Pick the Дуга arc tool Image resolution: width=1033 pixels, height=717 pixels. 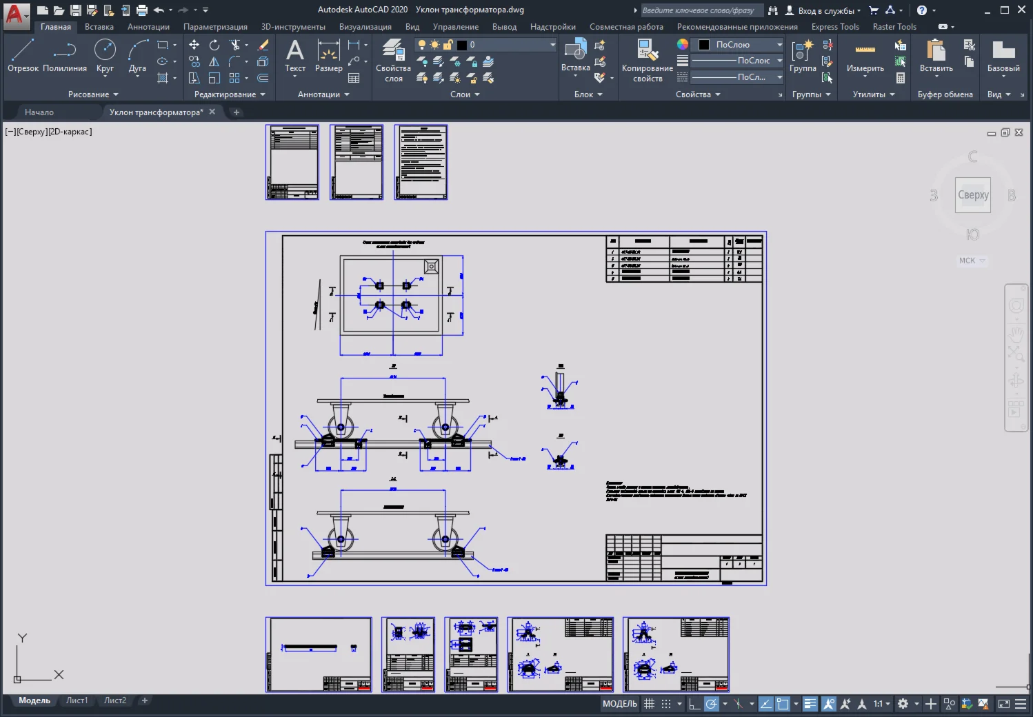(137, 56)
